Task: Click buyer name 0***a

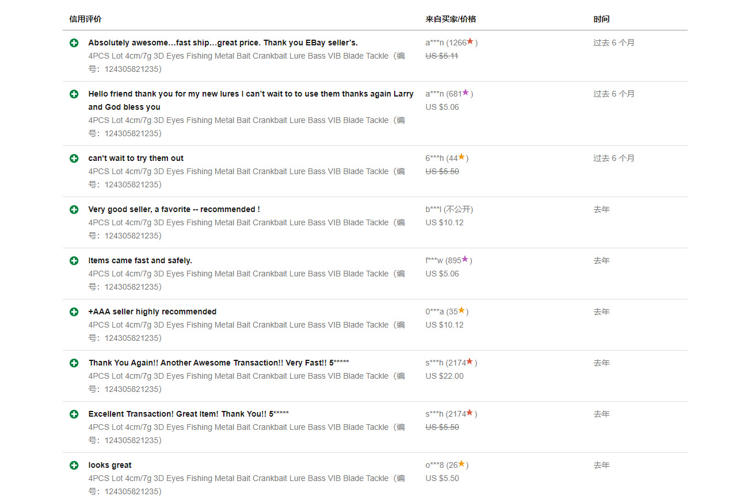Action: point(434,311)
